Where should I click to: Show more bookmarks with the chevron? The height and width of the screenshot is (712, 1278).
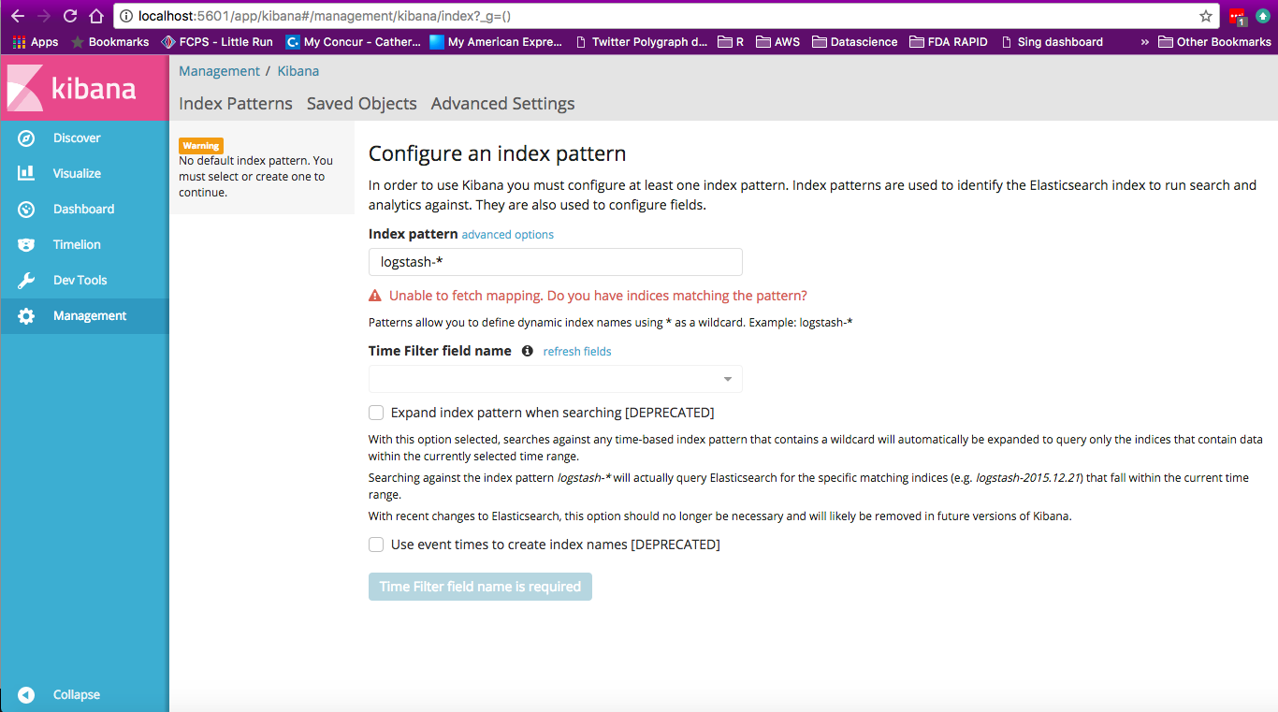1144,42
